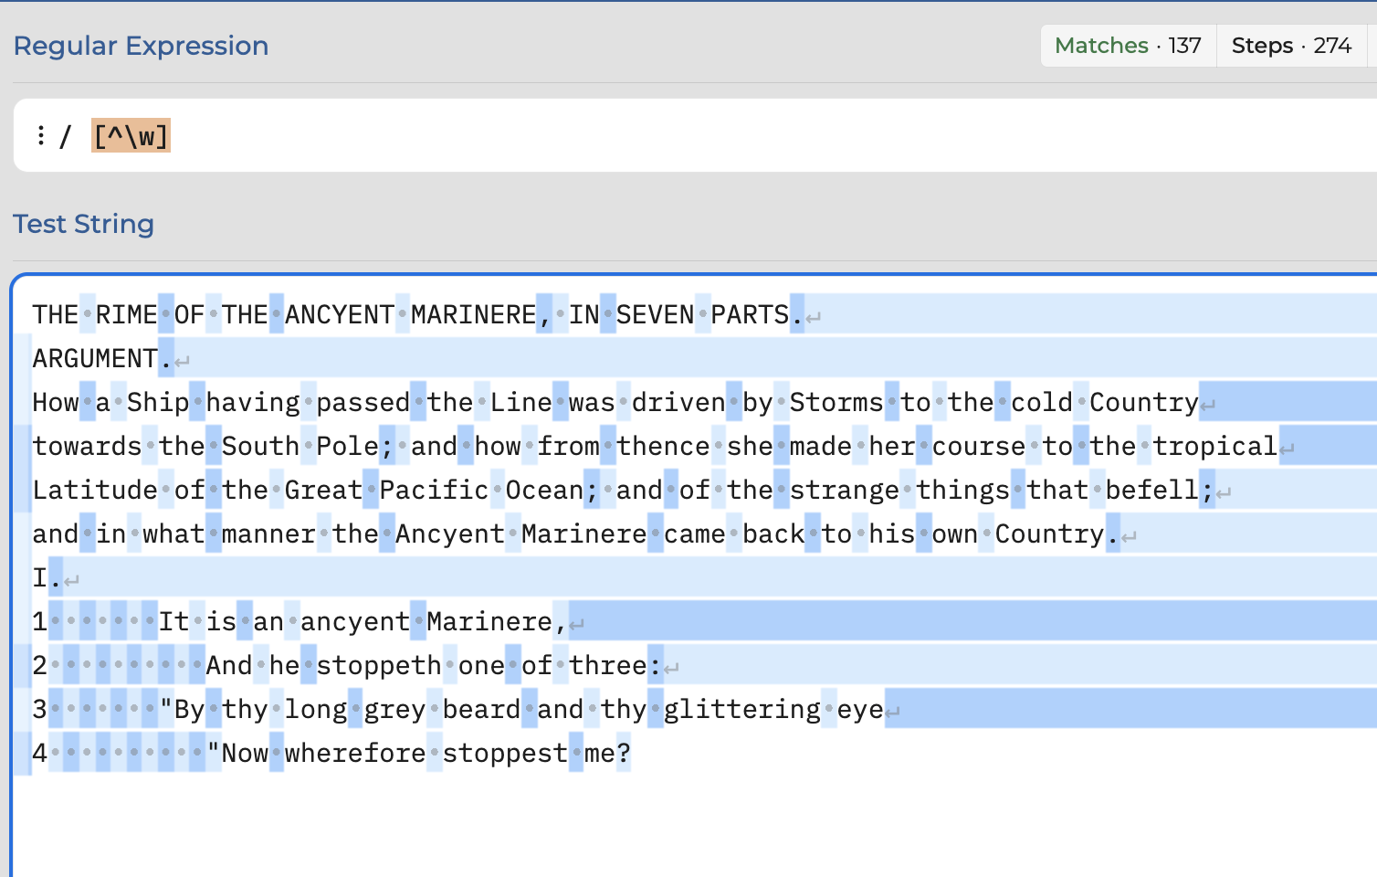This screenshot has height=877, width=1377.
Task: Click the word Pole
Action: [347, 447]
